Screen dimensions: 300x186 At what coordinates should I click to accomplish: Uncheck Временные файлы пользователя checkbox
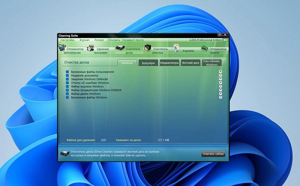67,72
